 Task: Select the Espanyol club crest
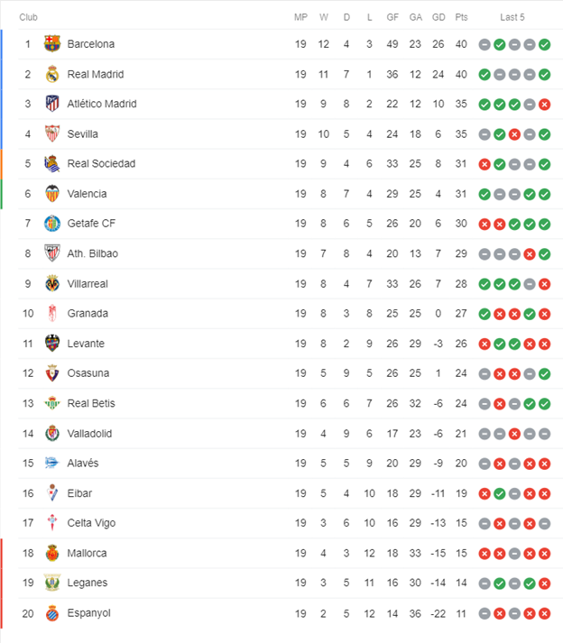(52, 613)
